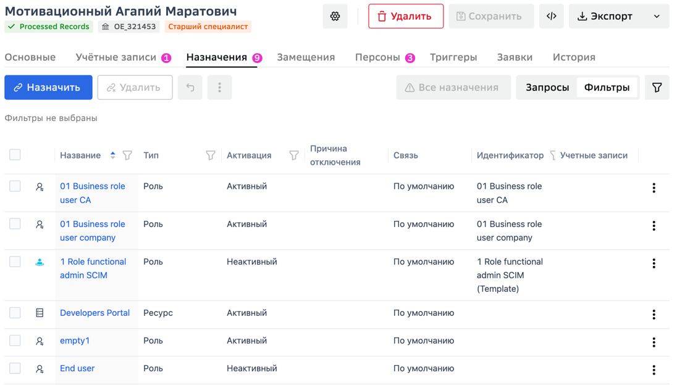Open the Персоны tab
677x385 pixels.
(x=385, y=57)
